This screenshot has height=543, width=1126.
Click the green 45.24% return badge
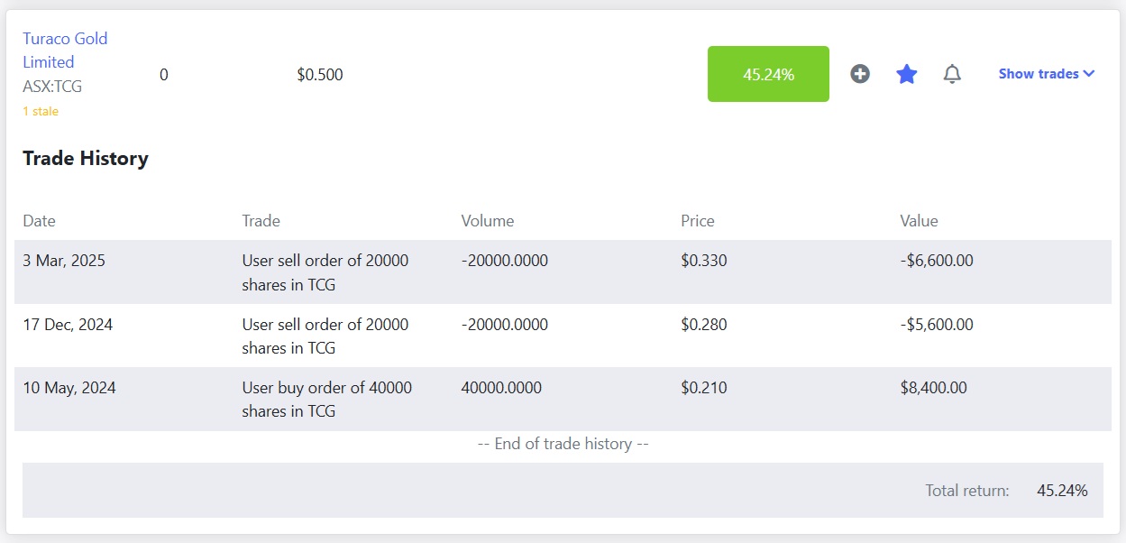[768, 74]
